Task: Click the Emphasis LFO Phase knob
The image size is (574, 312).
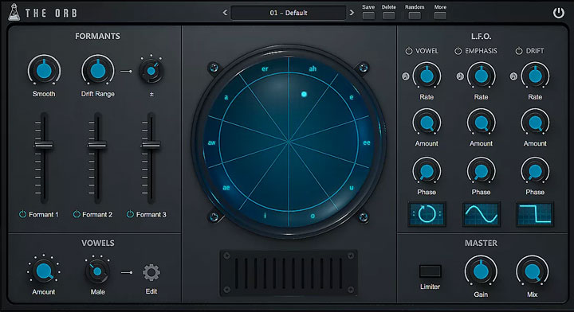Action: pyautogui.click(x=481, y=171)
